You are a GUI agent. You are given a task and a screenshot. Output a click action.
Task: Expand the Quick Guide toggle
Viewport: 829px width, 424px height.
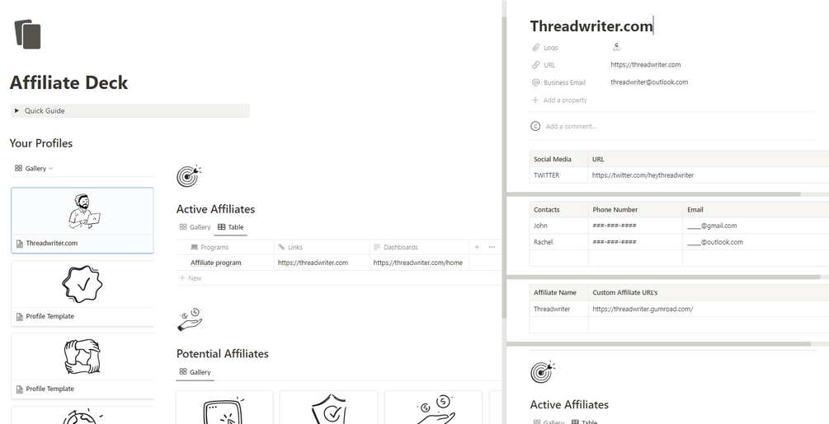[17, 111]
